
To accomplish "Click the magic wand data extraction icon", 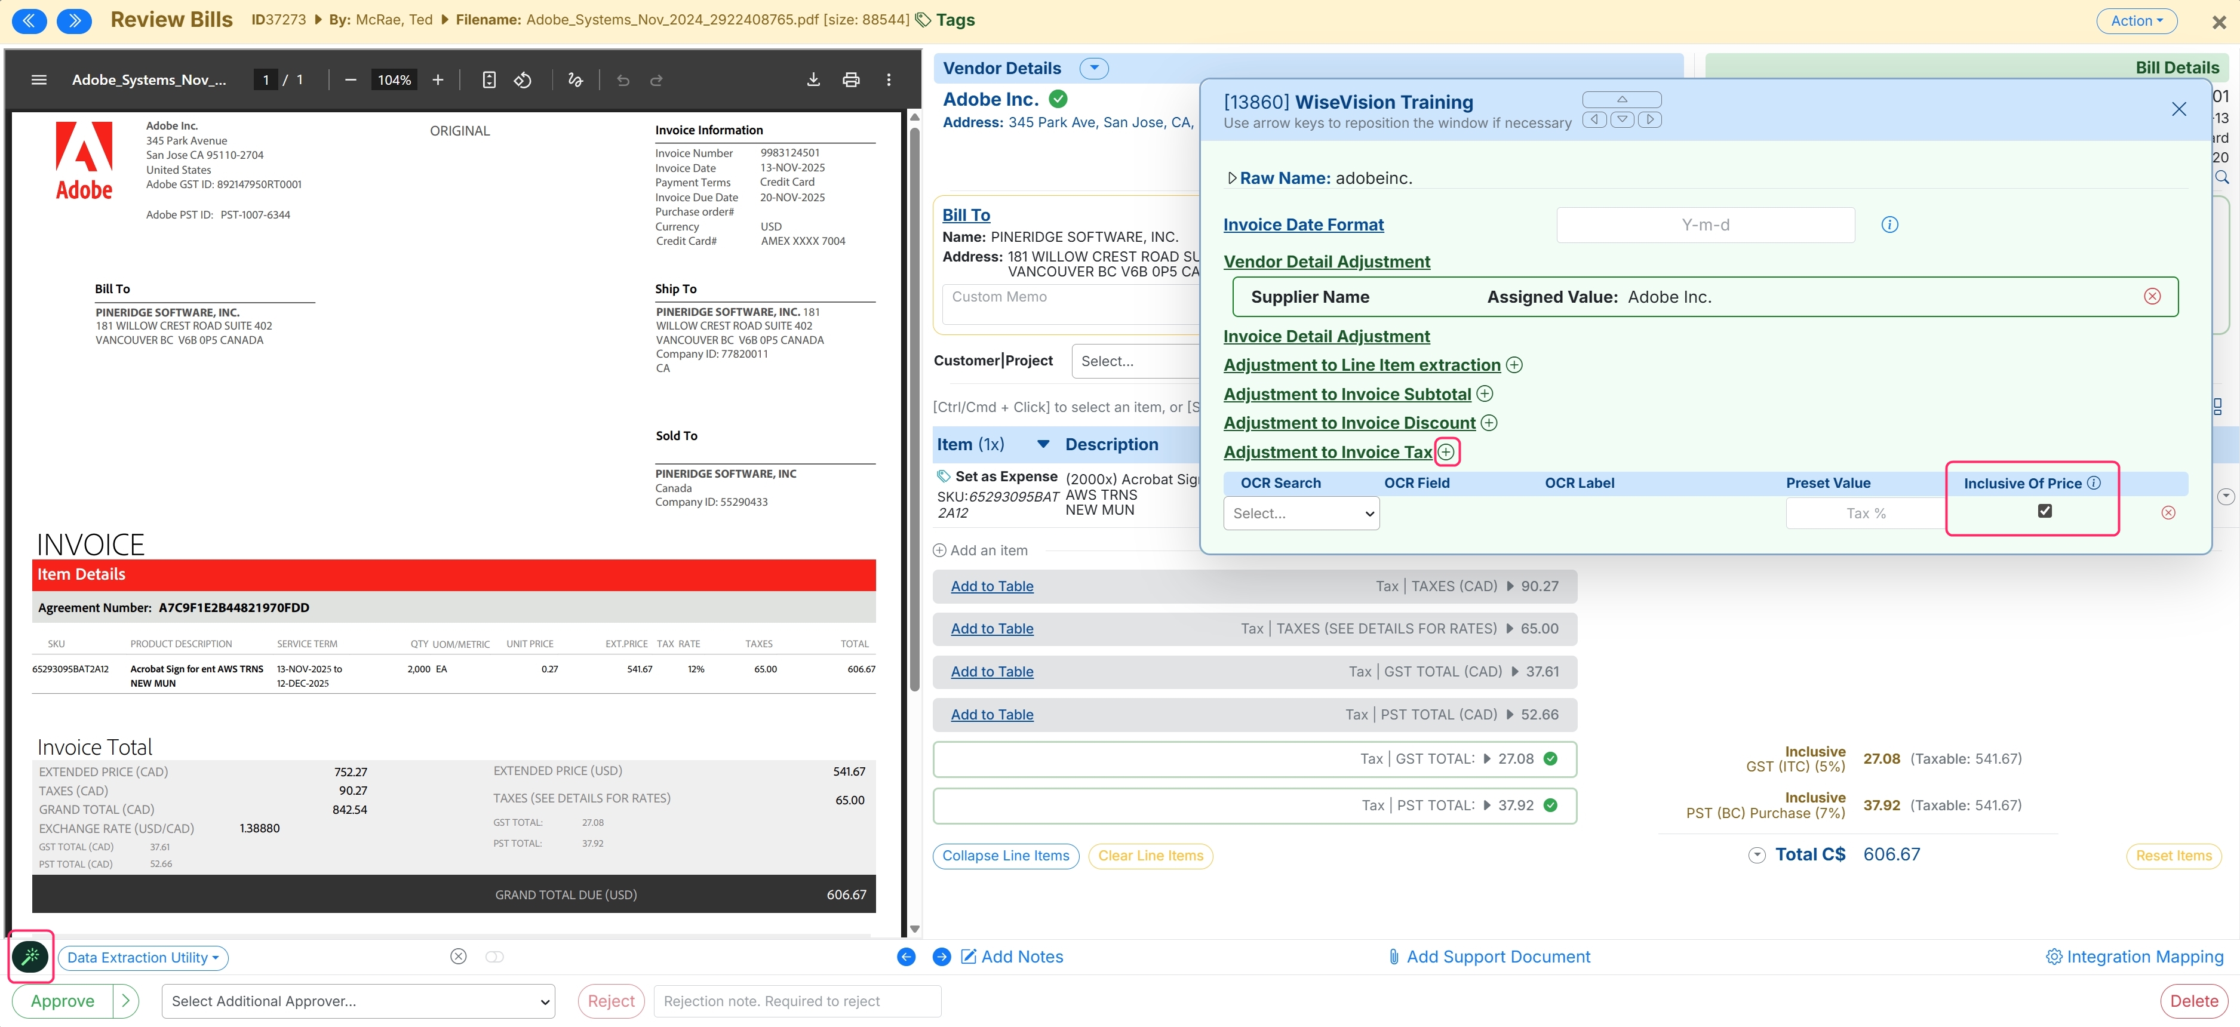I will tap(31, 957).
